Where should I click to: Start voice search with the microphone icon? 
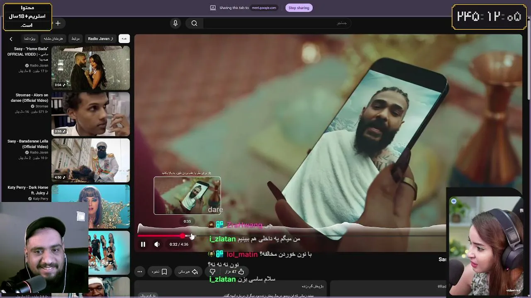pyautogui.click(x=175, y=23)
